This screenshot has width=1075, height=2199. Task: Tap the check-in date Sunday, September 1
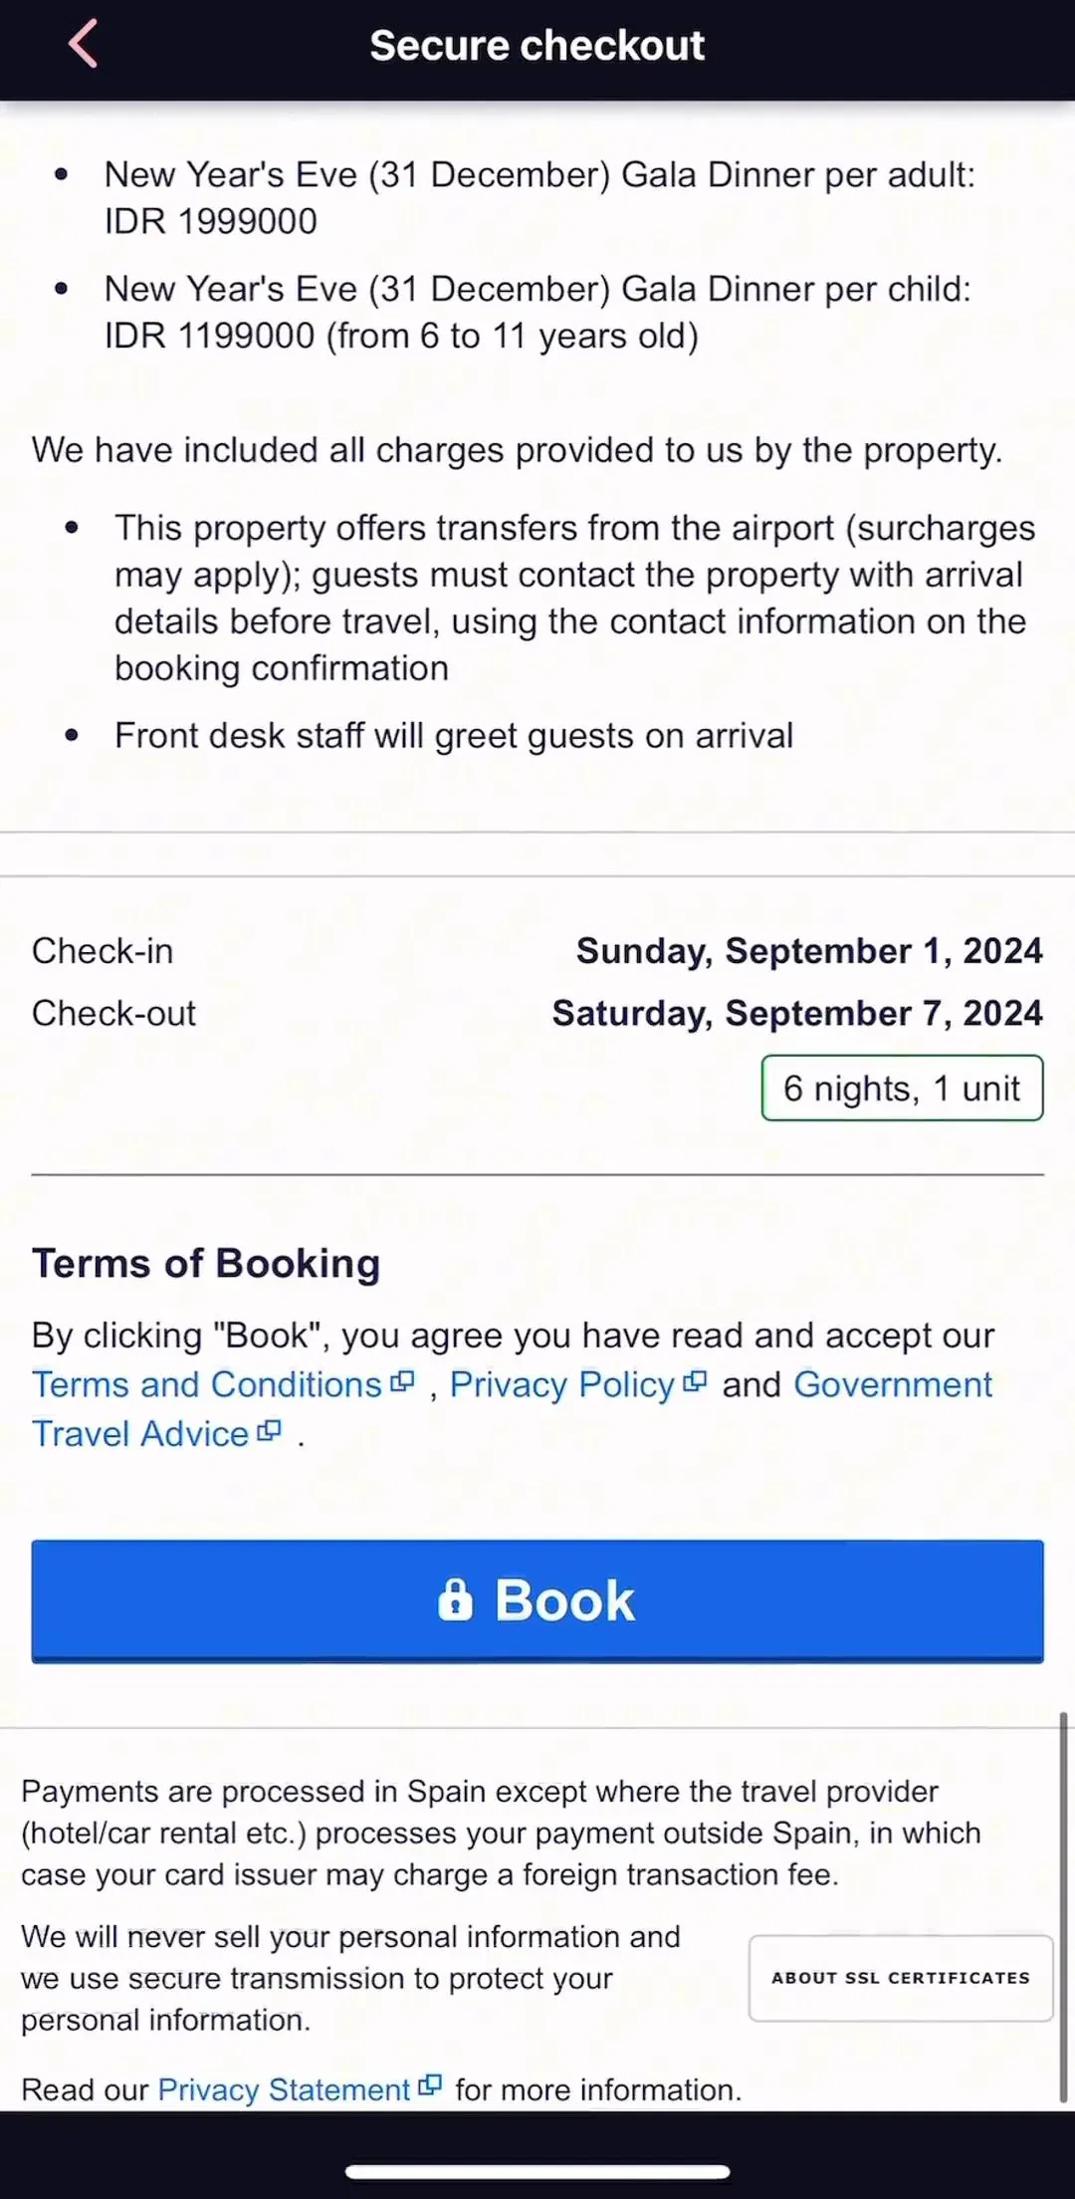click(x=809, y=951)
